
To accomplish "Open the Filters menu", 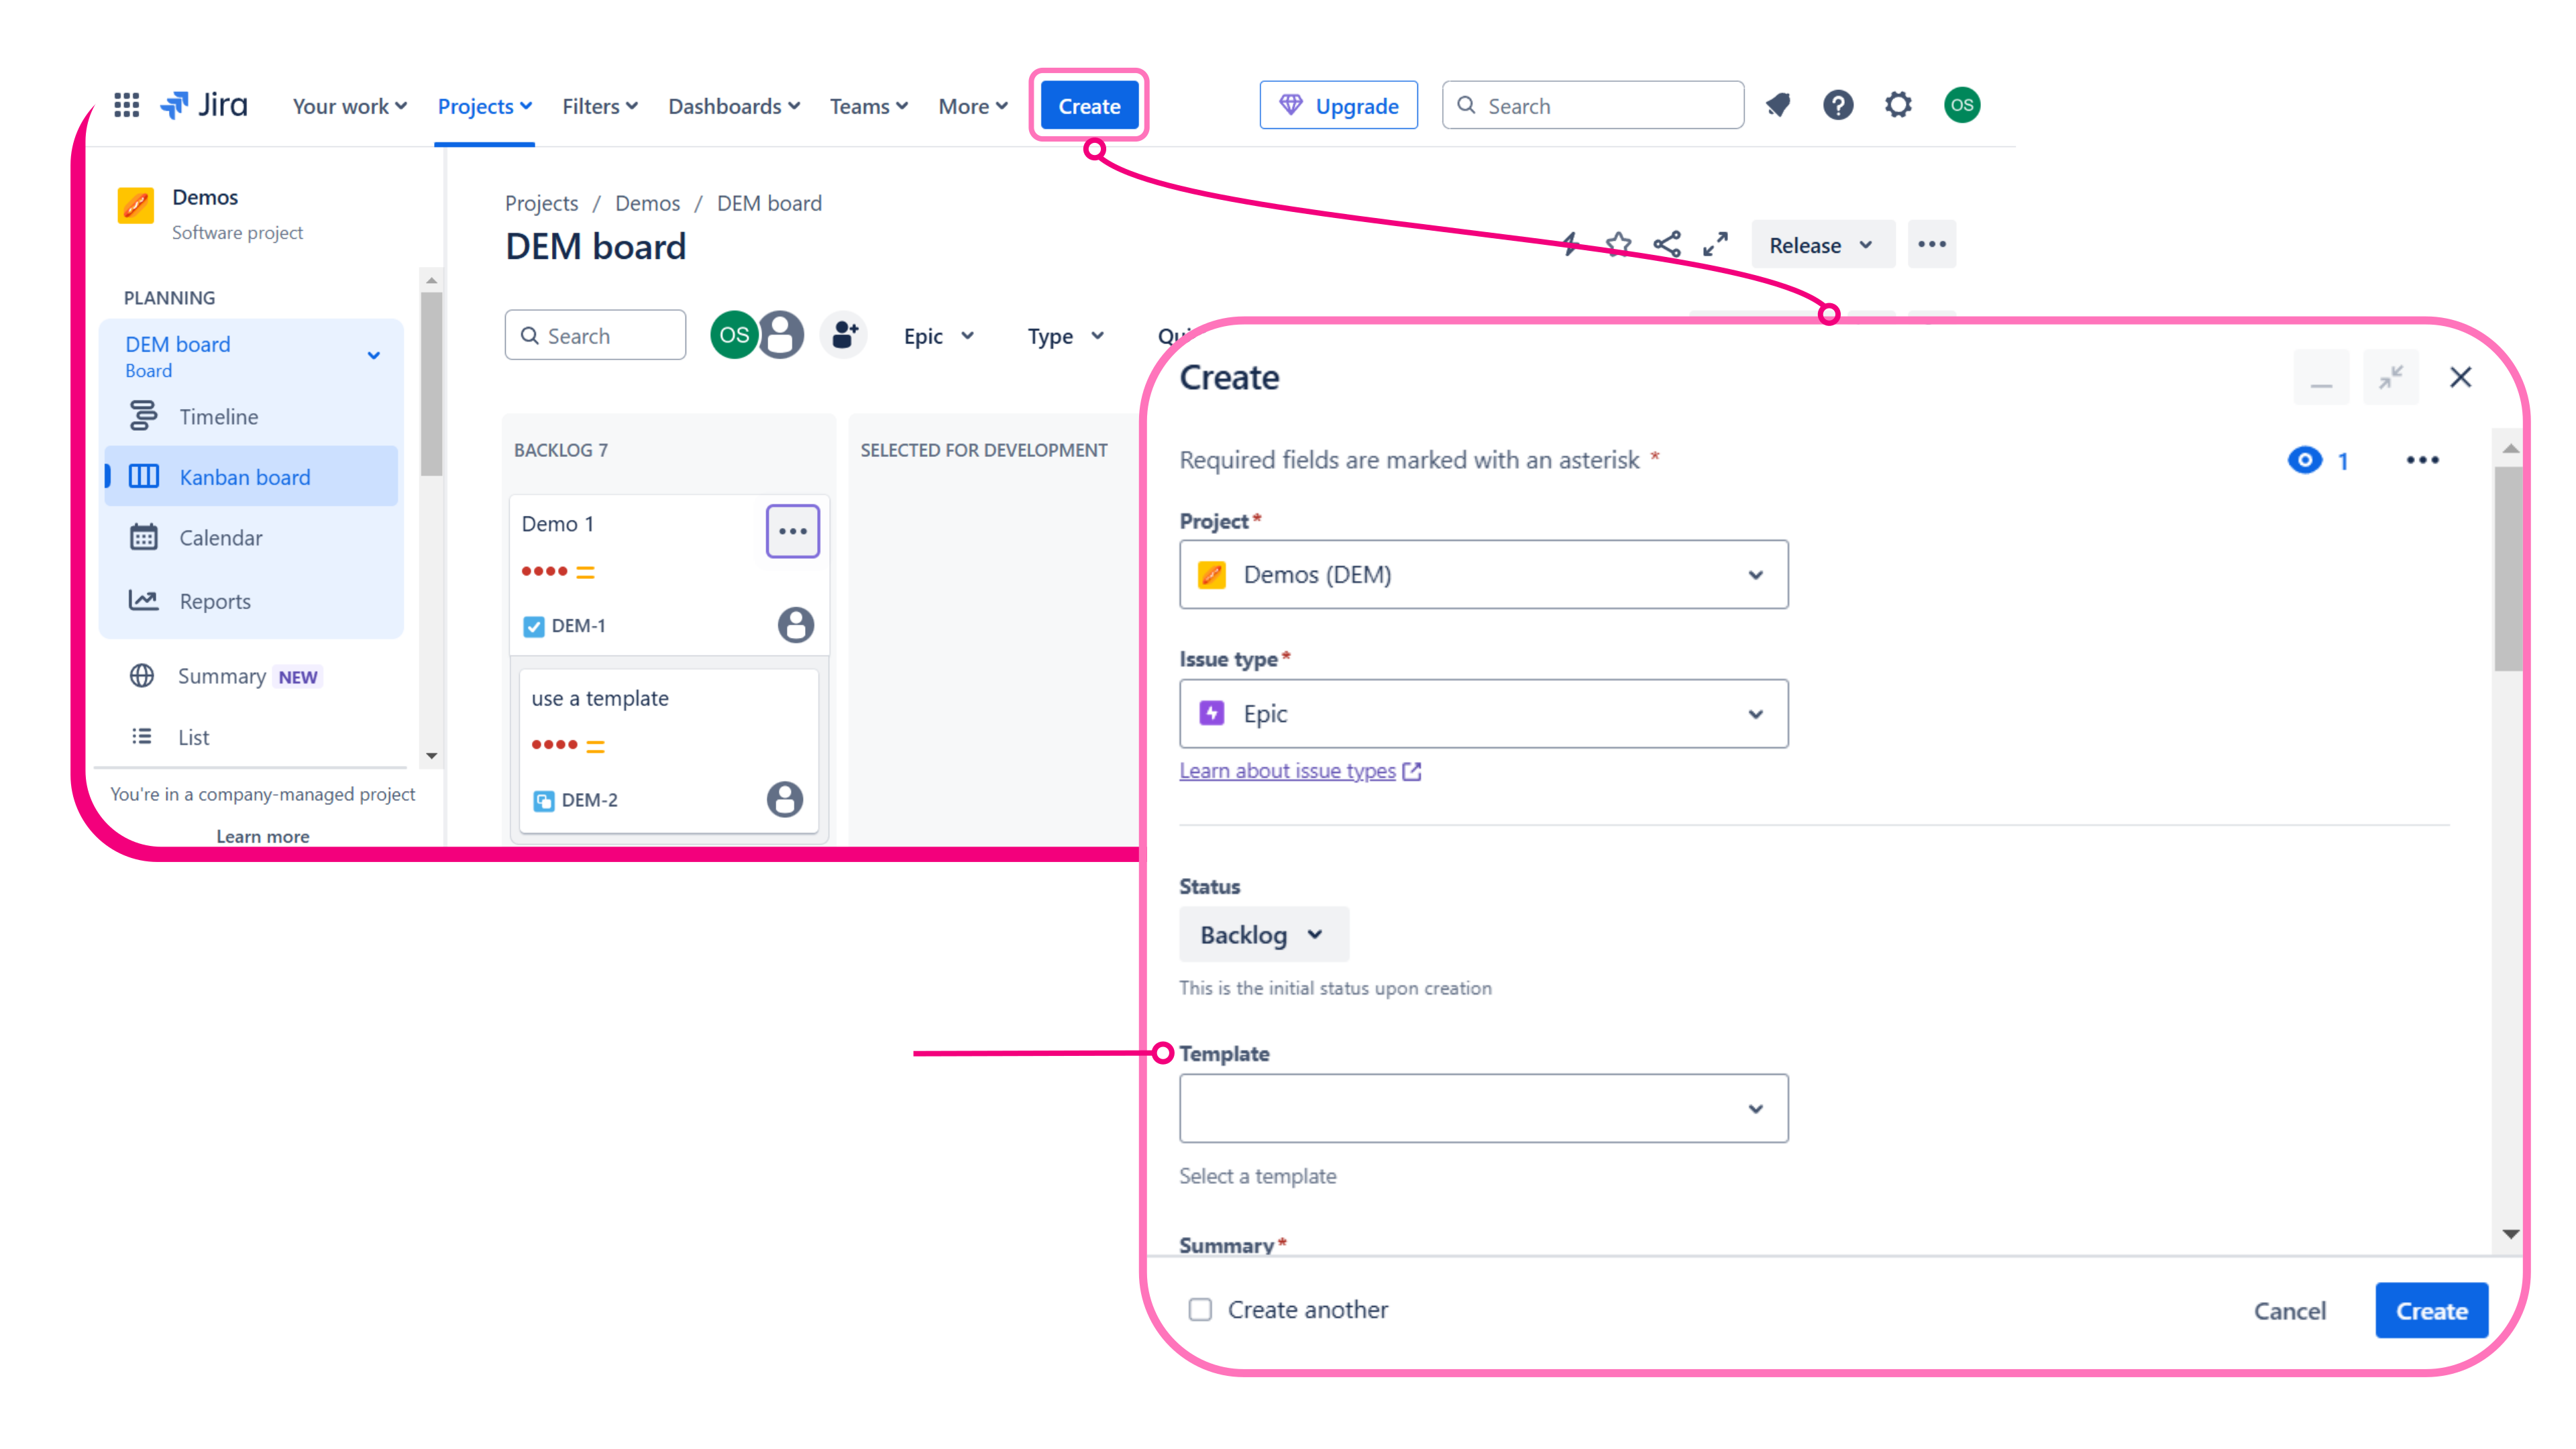I will [598, 106].
